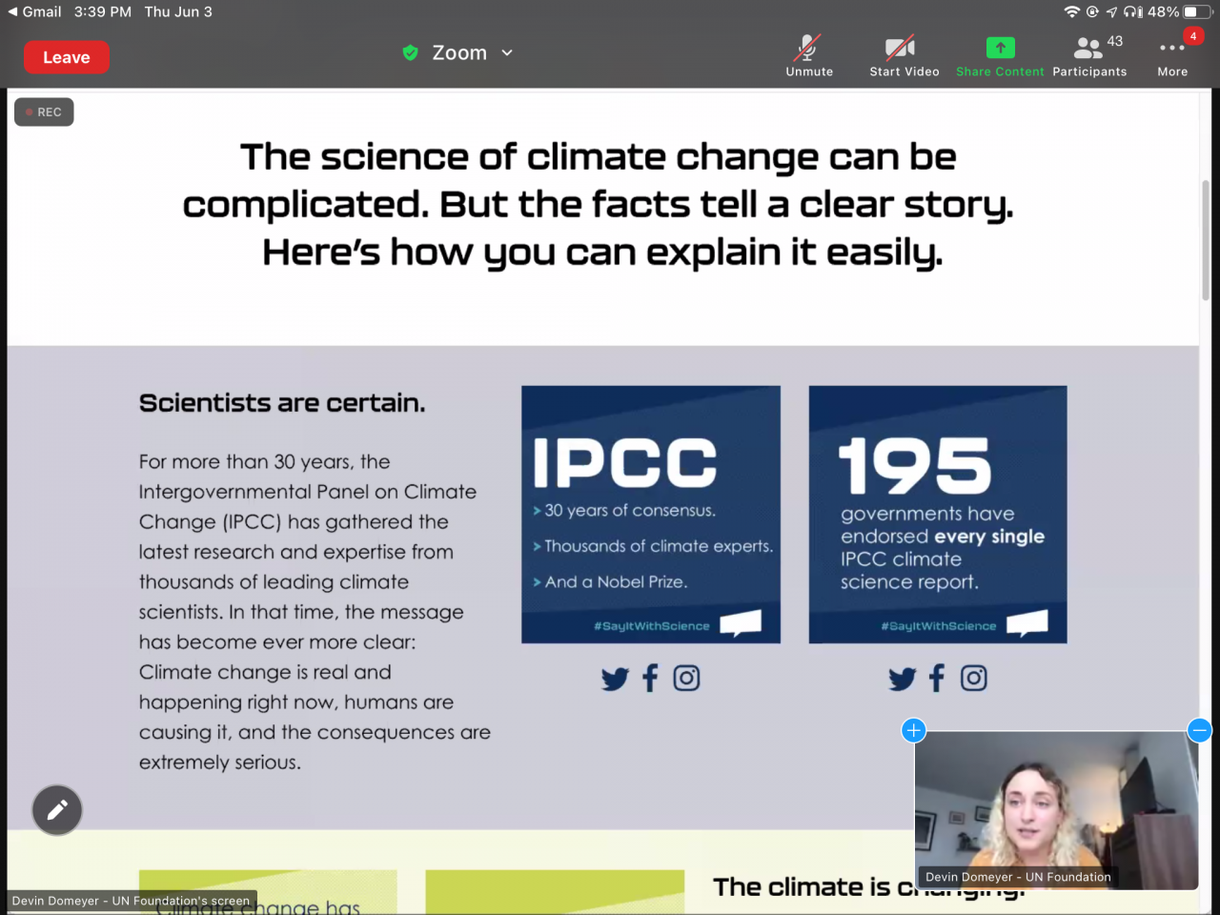Expand the speaker video with plus icon
1220x915 pixels.
tap(913, 730)
